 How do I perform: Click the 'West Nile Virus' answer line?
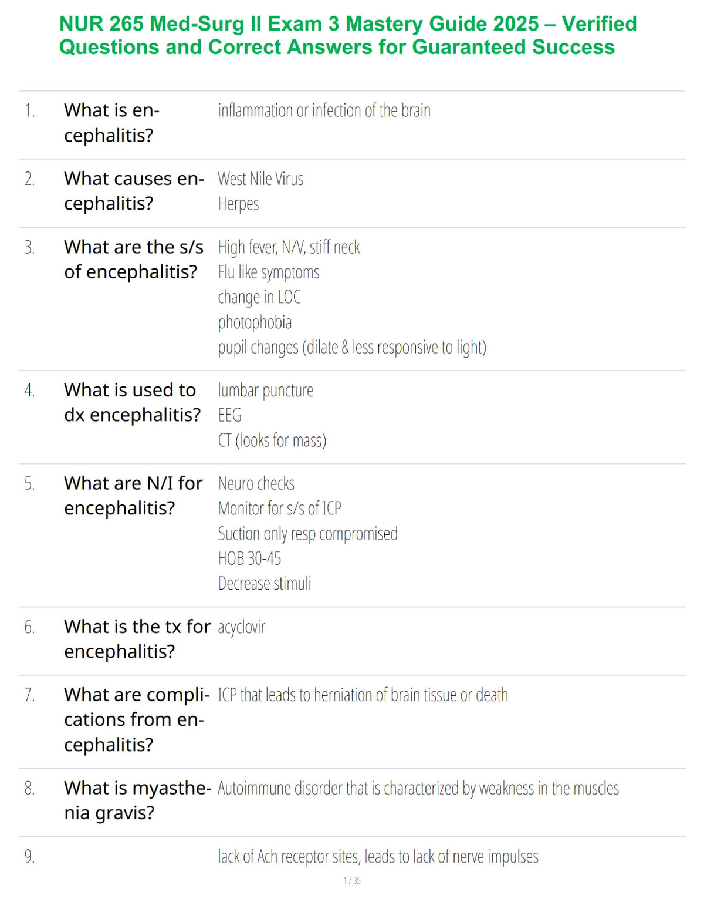[260, 179]
